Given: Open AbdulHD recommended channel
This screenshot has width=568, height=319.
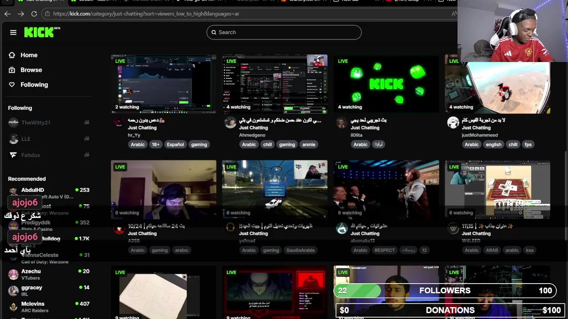Looking at the screenshot, I should (x=49, y=193).
